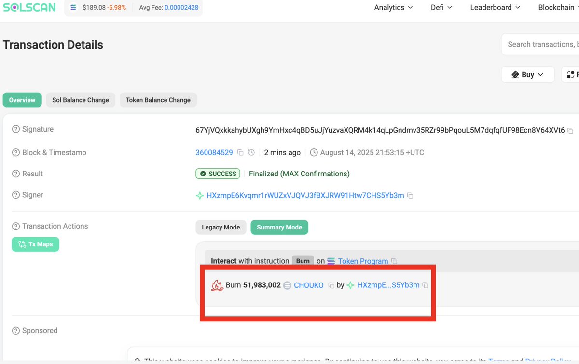The image size is (579, 364).
Task: Click the CHOUKO token coin icon
Action: [287, 285]
